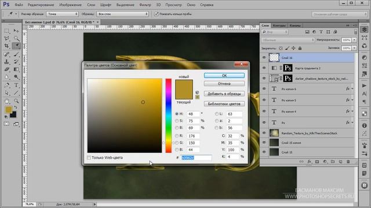Image resolution: width=371 pixels, height=208 pixels.
Task: Select the Brush tool
Action: coord(16,54)
